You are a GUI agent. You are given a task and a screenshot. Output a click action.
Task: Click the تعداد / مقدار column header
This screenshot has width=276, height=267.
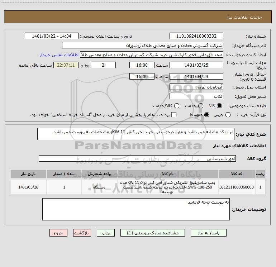click(64, 174)
